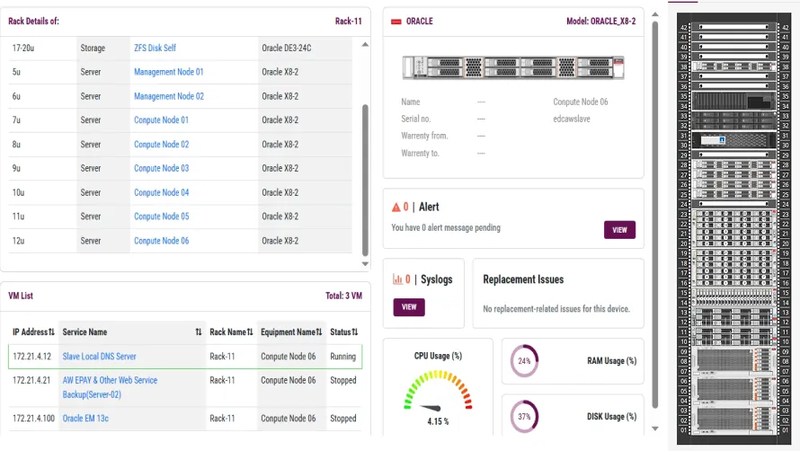Click the Syslogs bar chart icon
Image resolution: width=800 pixels, height=451 pixels.
coord(397,279)
